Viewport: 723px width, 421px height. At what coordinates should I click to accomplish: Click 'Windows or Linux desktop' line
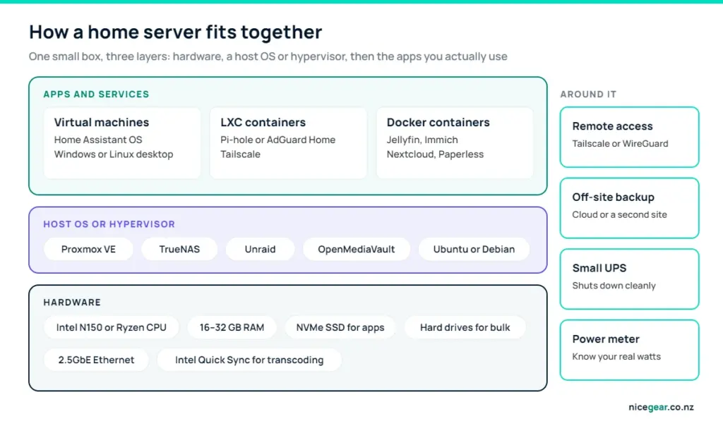tap(114, 154)
